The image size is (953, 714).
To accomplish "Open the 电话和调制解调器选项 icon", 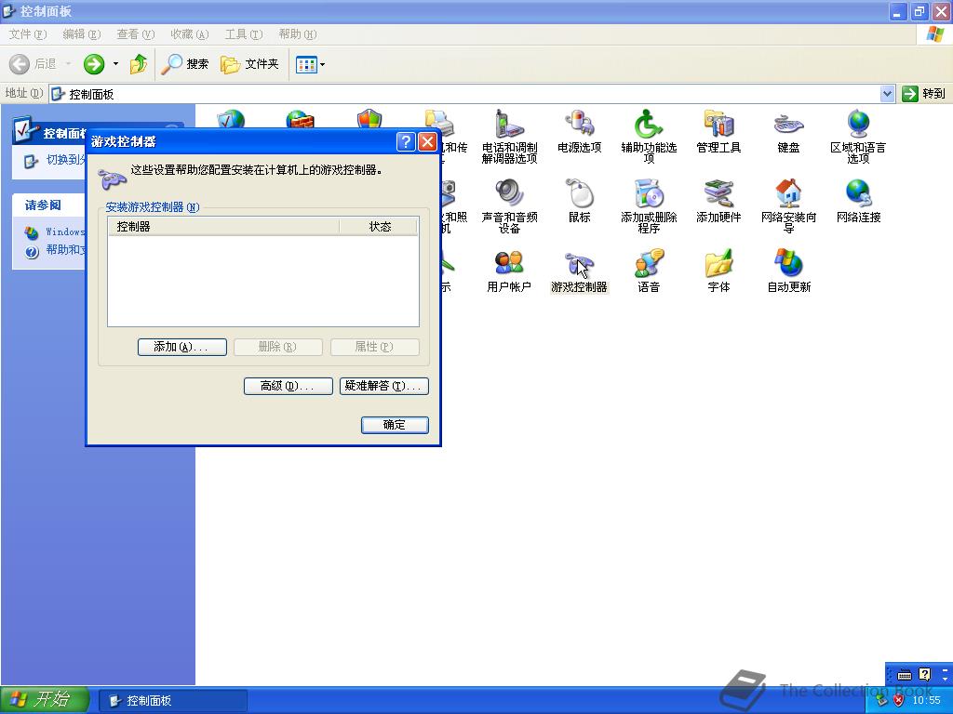I will tap(509, 137).
